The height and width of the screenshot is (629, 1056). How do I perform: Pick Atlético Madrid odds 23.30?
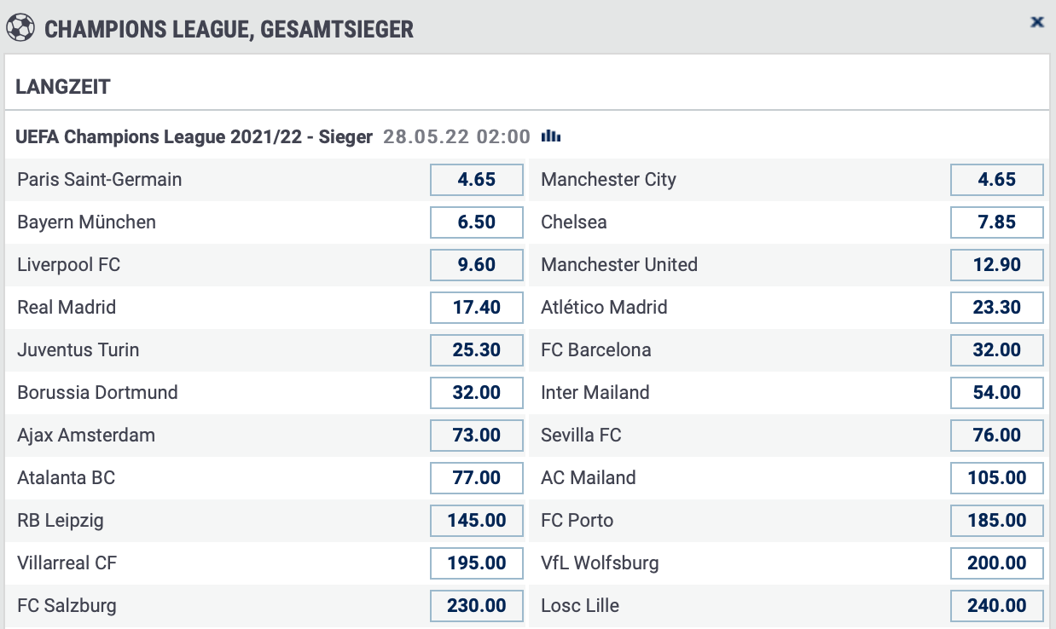(x=996, y=308)
